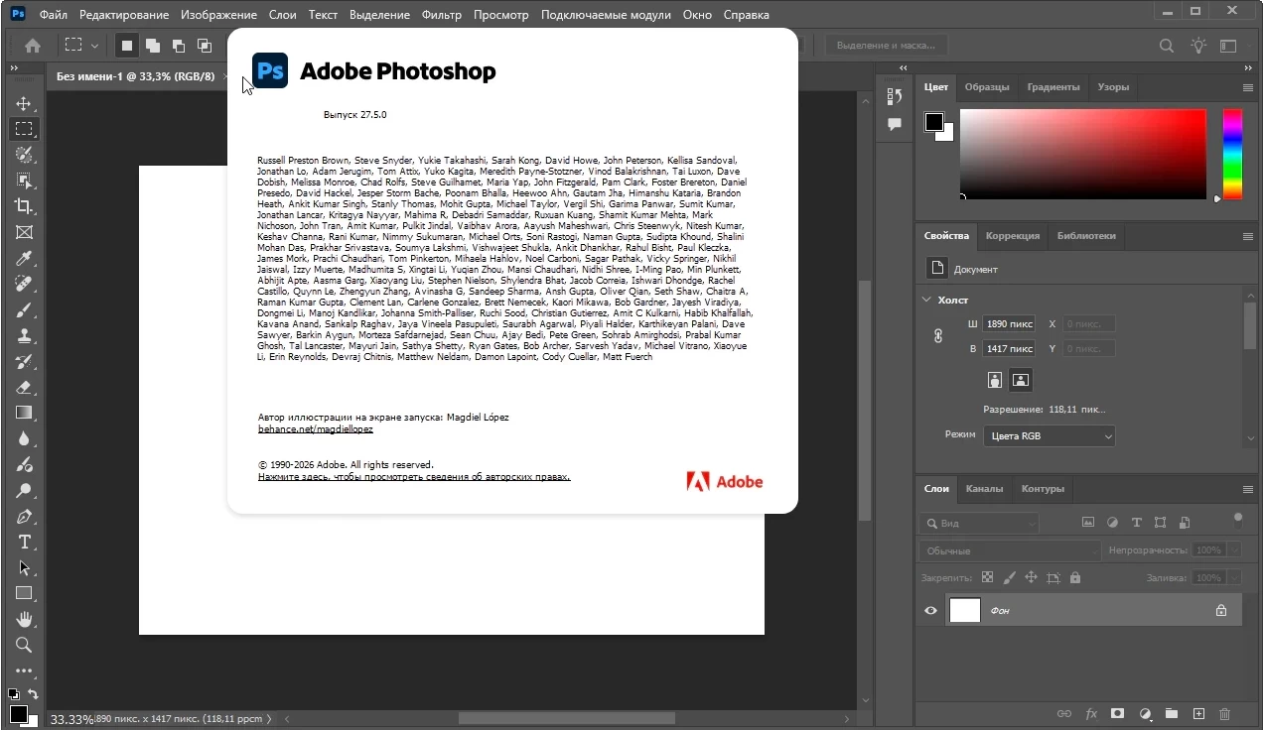Click the copyright information link
This screenshot has height=730, width=1263.
click(x=414, y=477)
